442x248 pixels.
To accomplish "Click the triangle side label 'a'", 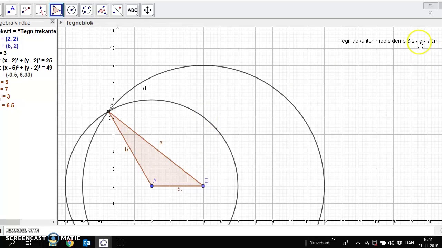I will point(161,143).
